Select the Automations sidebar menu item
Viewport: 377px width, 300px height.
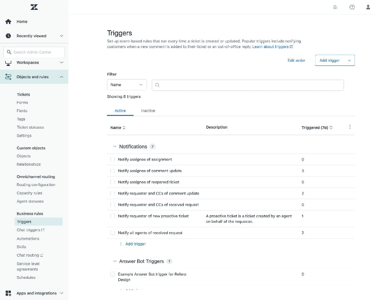click(x=27, y=238)
